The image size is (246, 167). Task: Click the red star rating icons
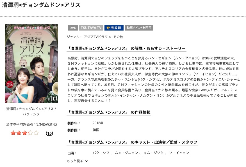click(x=25, y=133)
